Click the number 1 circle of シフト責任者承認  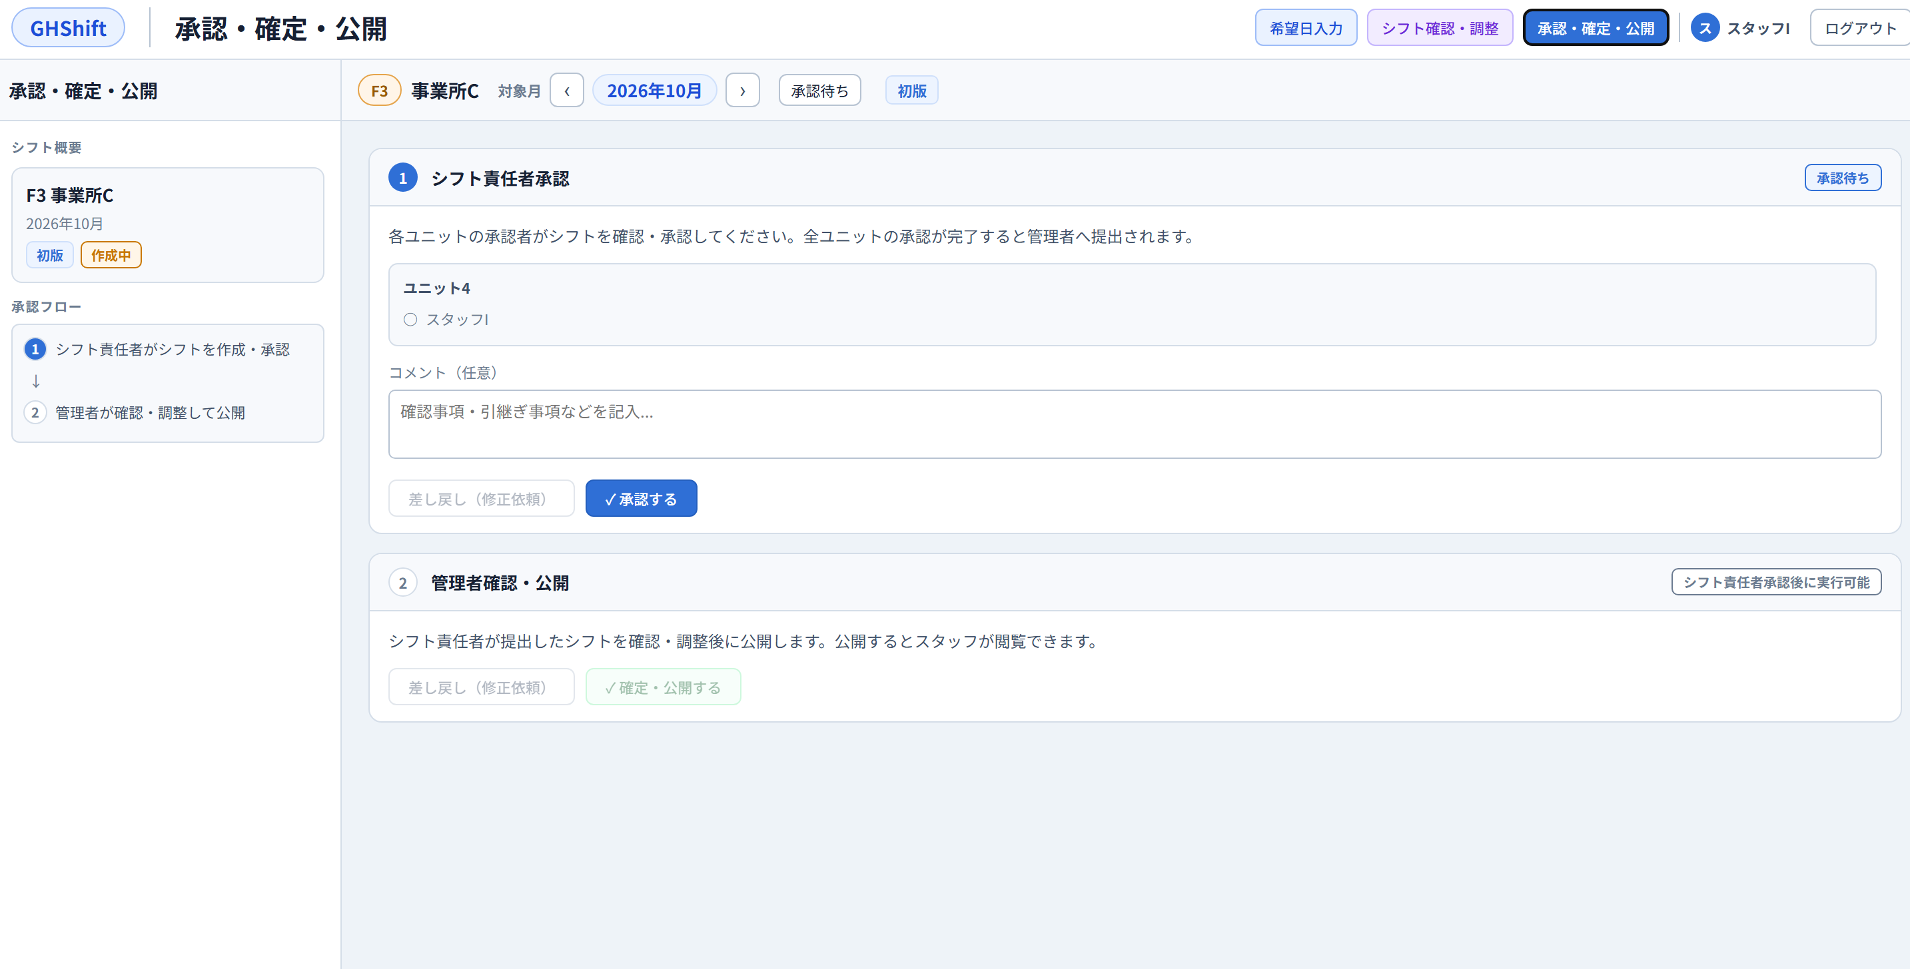402,178
